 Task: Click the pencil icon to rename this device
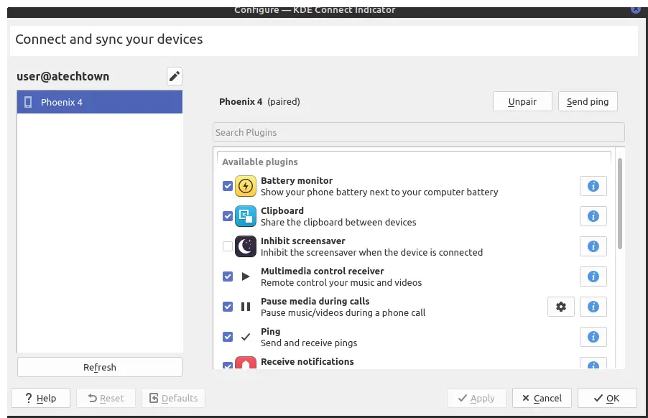click(175, 76)
